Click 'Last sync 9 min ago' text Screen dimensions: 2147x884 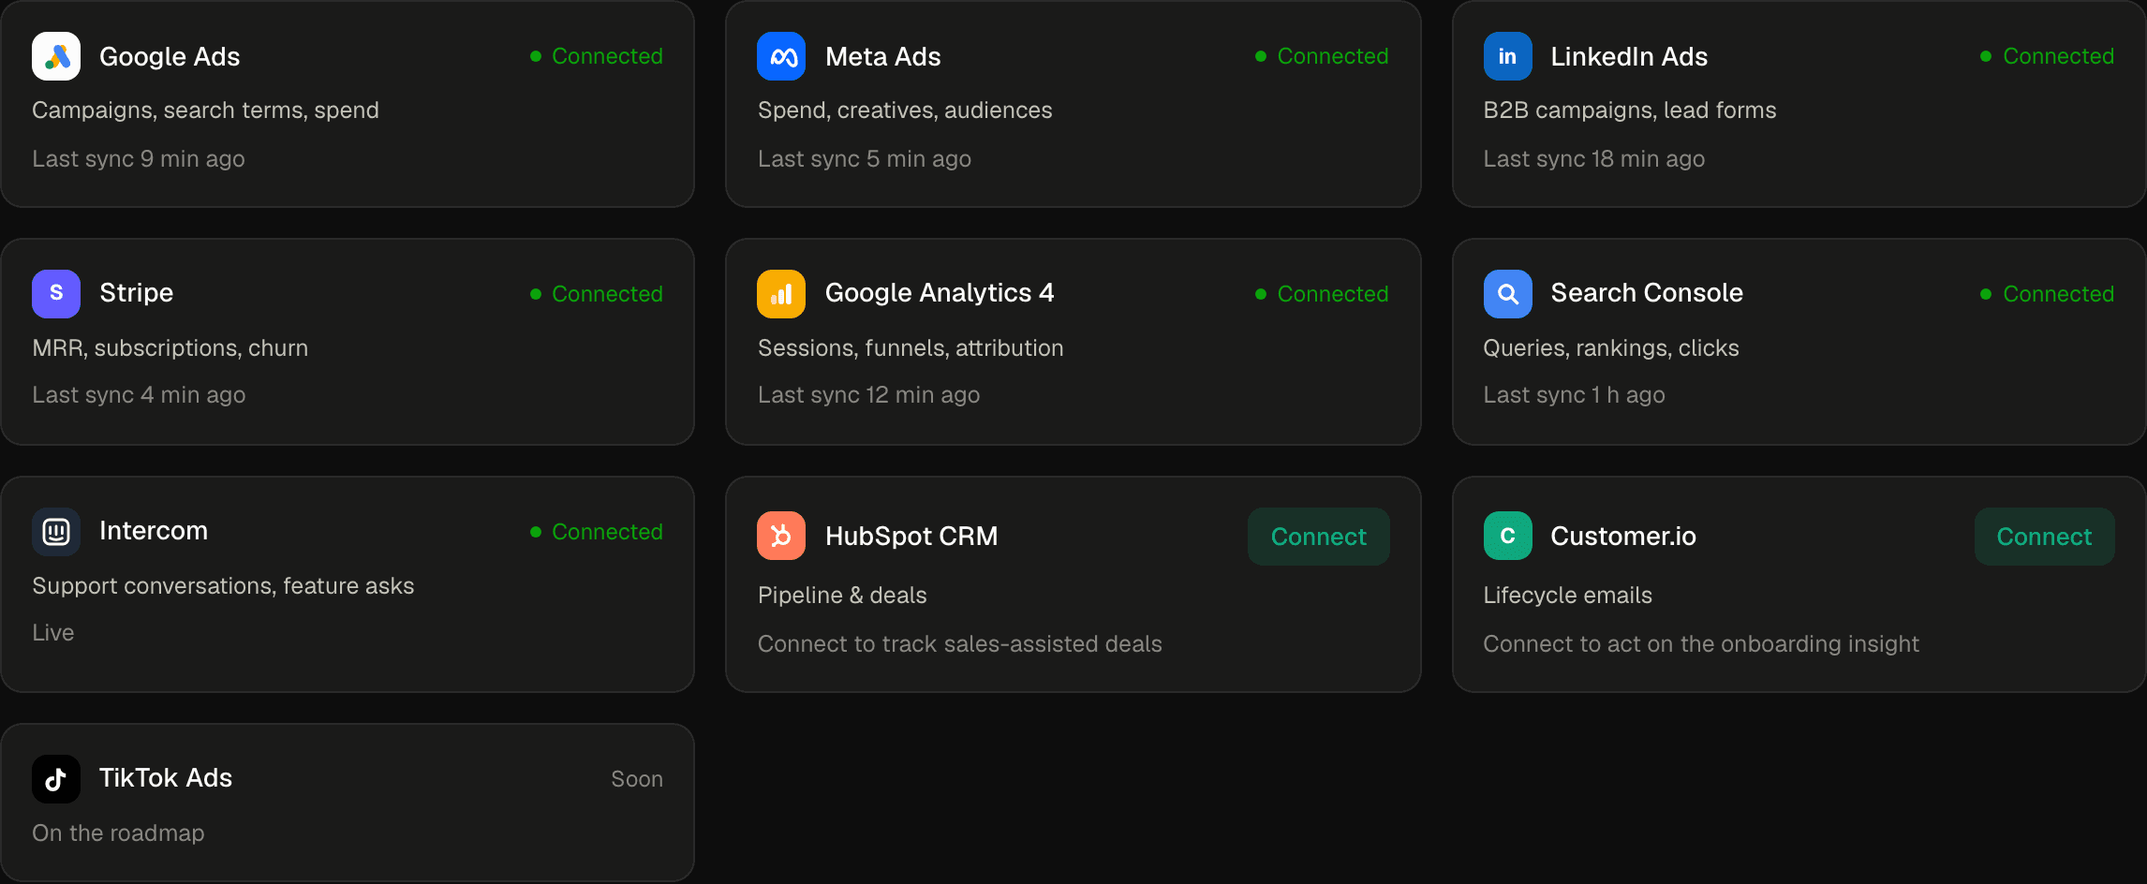coord(139,159)
